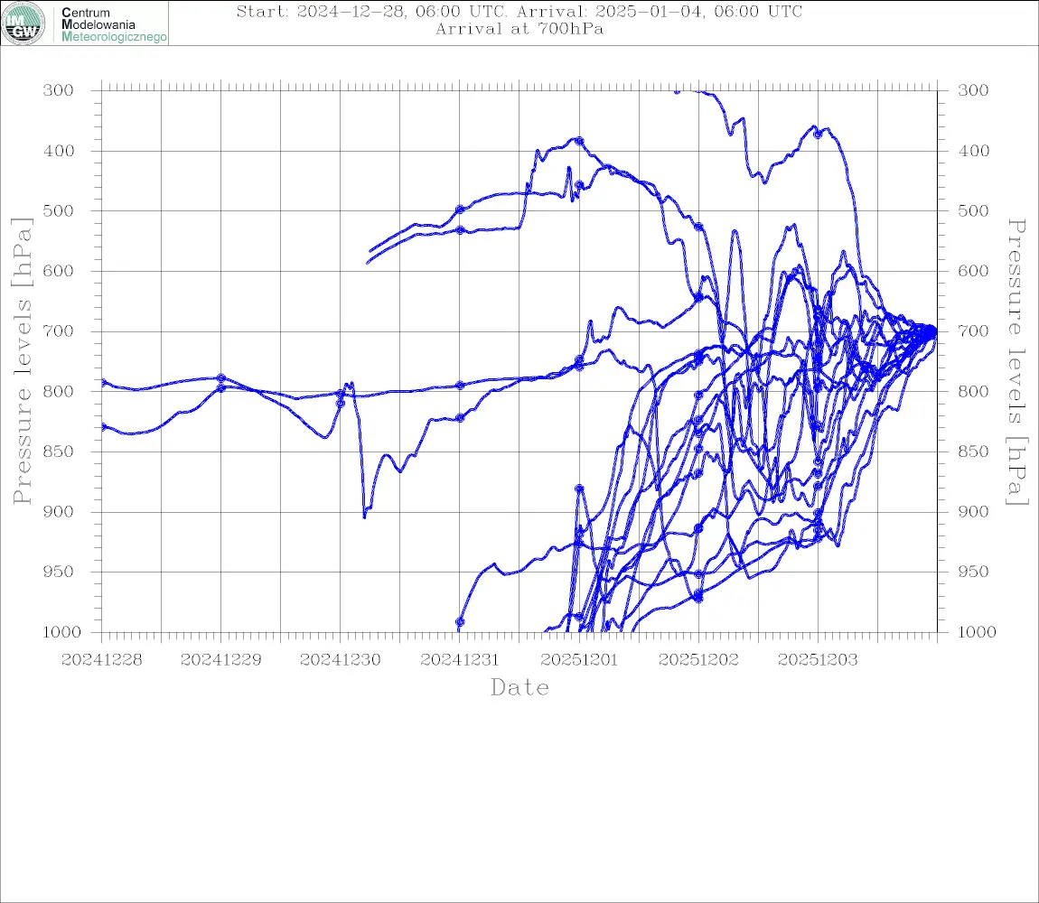Click the right 'Pressure levels [hPa]' axis title

coord(1017,362)
